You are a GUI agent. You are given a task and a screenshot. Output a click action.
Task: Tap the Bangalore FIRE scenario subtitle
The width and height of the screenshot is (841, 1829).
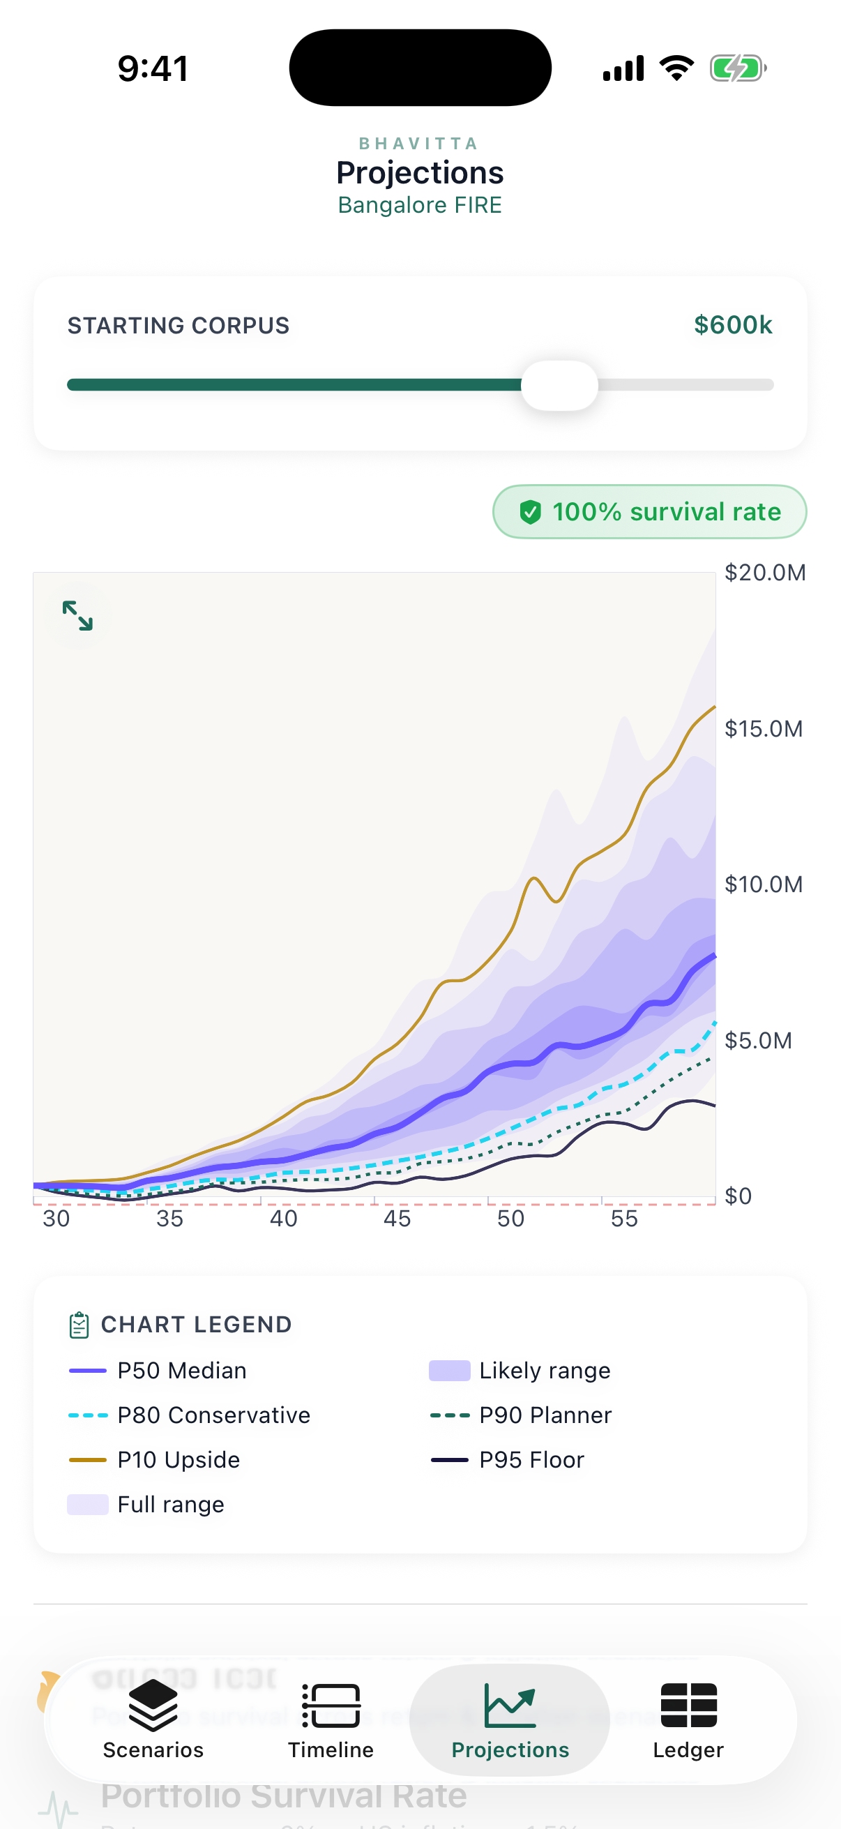[420, 205]
